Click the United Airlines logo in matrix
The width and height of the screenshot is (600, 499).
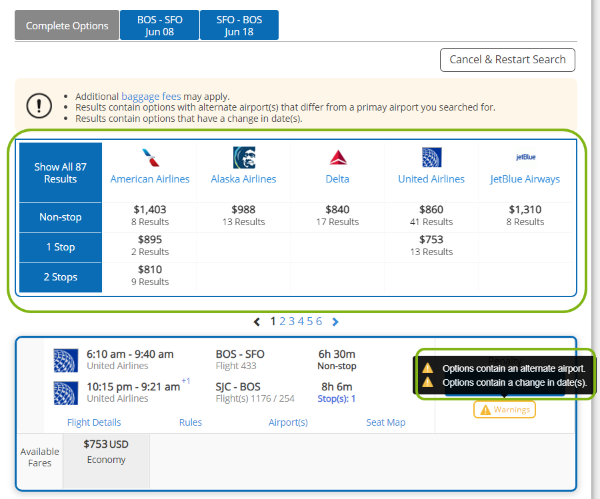click(431, 157)
